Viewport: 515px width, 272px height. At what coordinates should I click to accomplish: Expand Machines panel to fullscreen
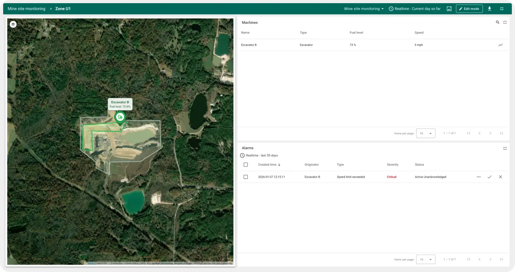tap(505, 23)
